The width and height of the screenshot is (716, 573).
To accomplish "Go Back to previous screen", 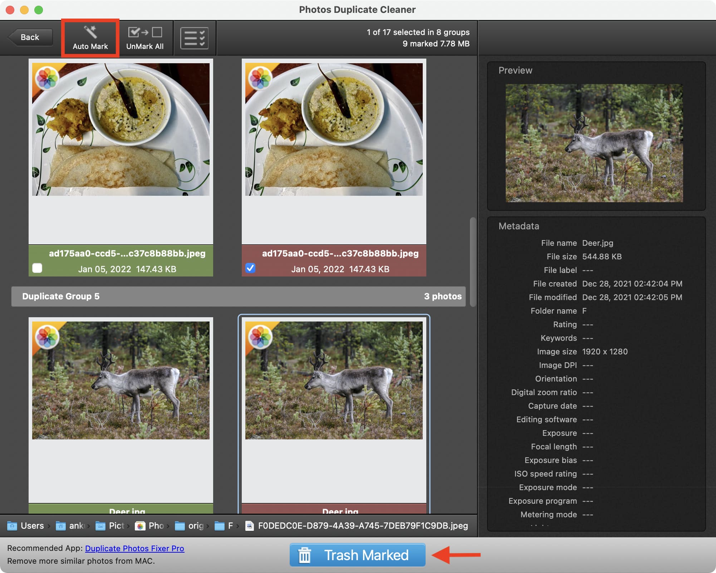I will (30, 37).
